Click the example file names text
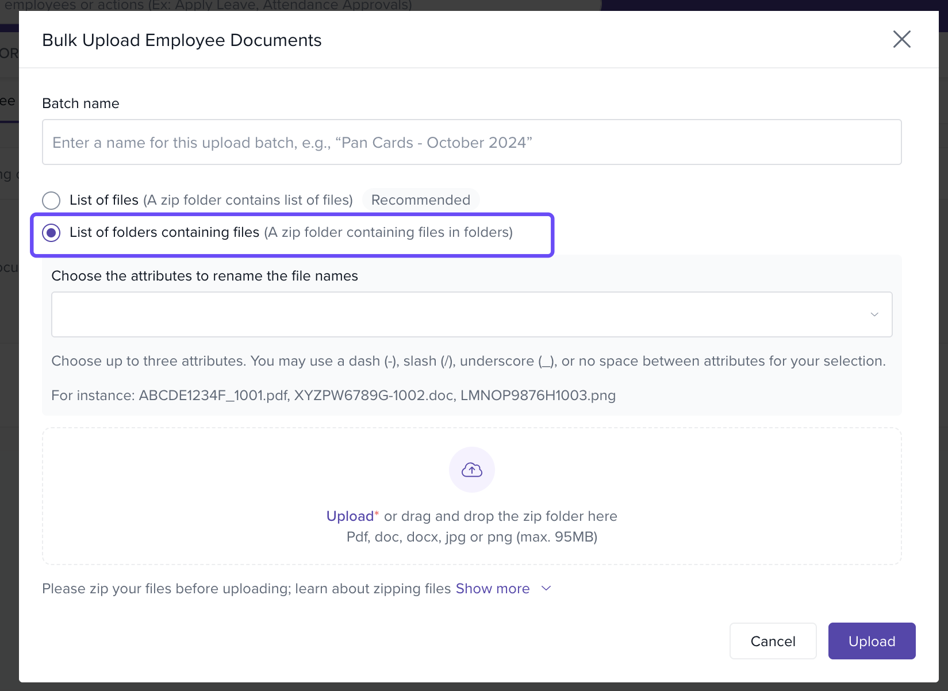The image size is (948, 691). [333, 396]
